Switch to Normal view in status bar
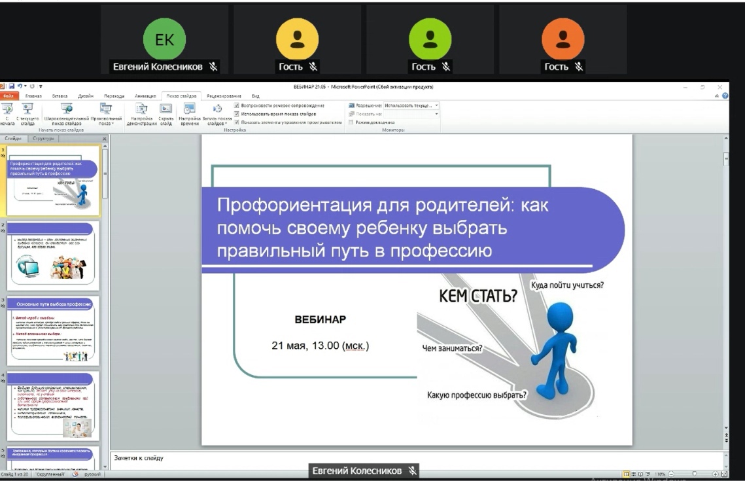745x481 pixels. click(x=626, y=474)
